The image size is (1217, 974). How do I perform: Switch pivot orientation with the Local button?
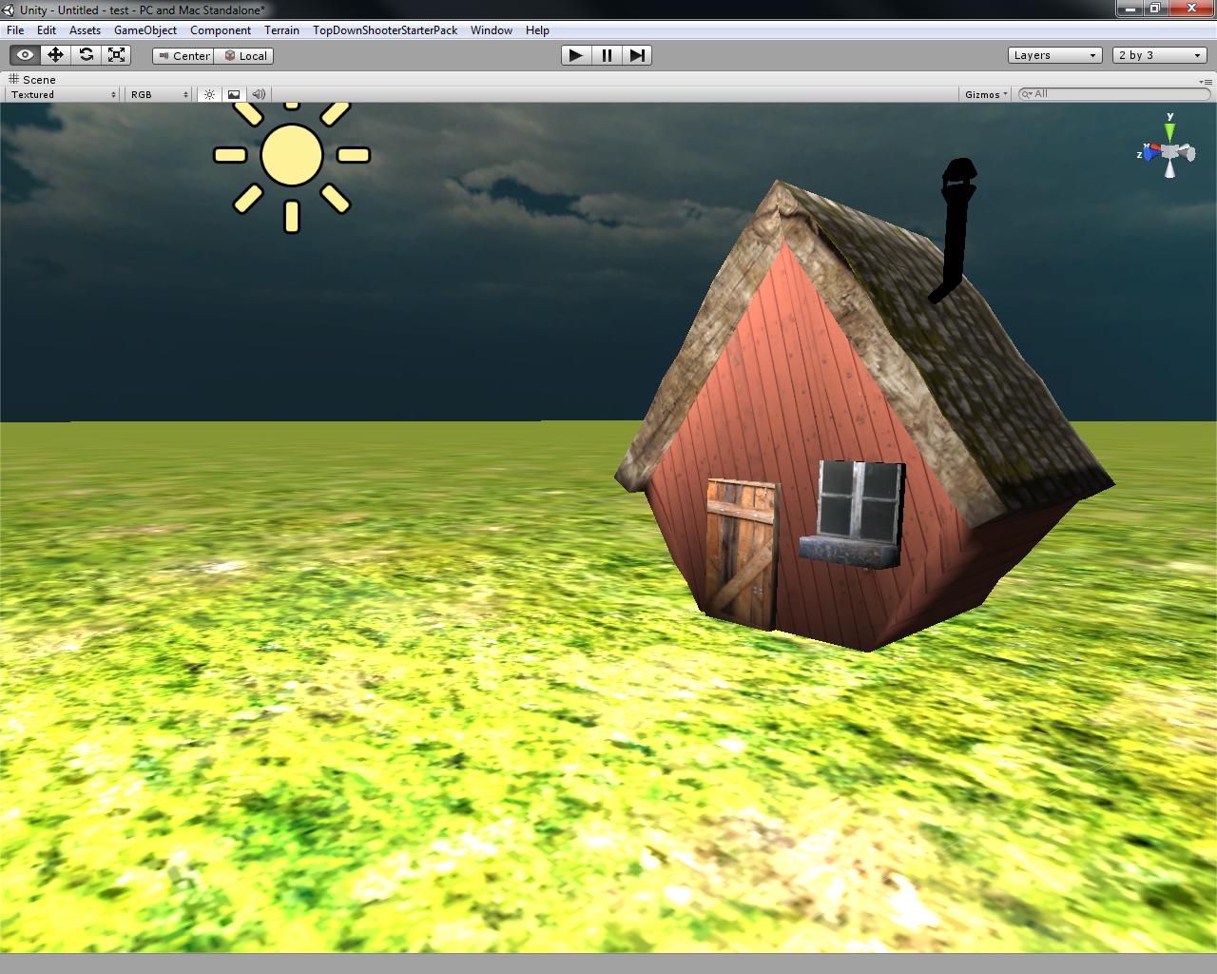244,55
